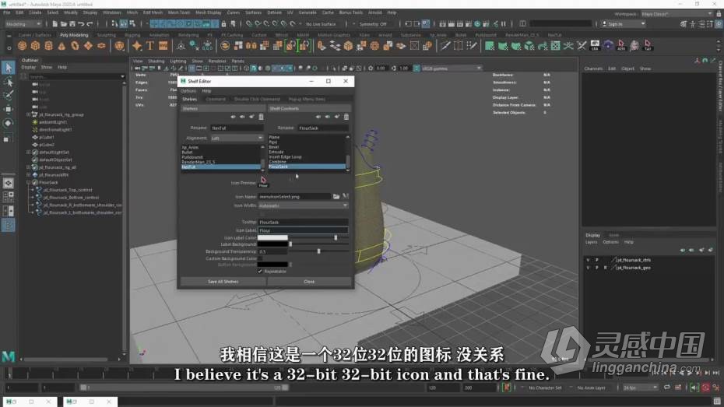Select Insert Edge Loop in Shelf Contents

pos(286,157)
